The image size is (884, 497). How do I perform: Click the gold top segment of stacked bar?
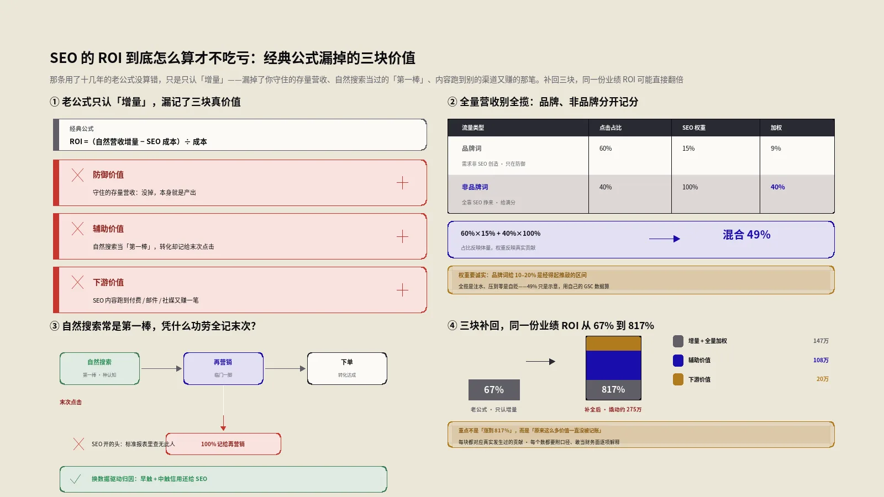point(613,343)
